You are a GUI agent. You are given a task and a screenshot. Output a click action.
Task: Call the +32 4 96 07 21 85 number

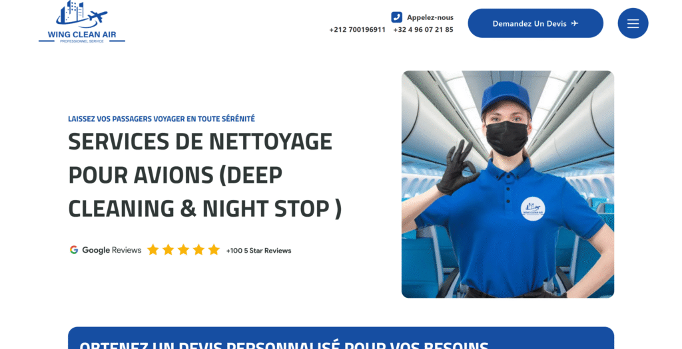click(x=423, y=29)
